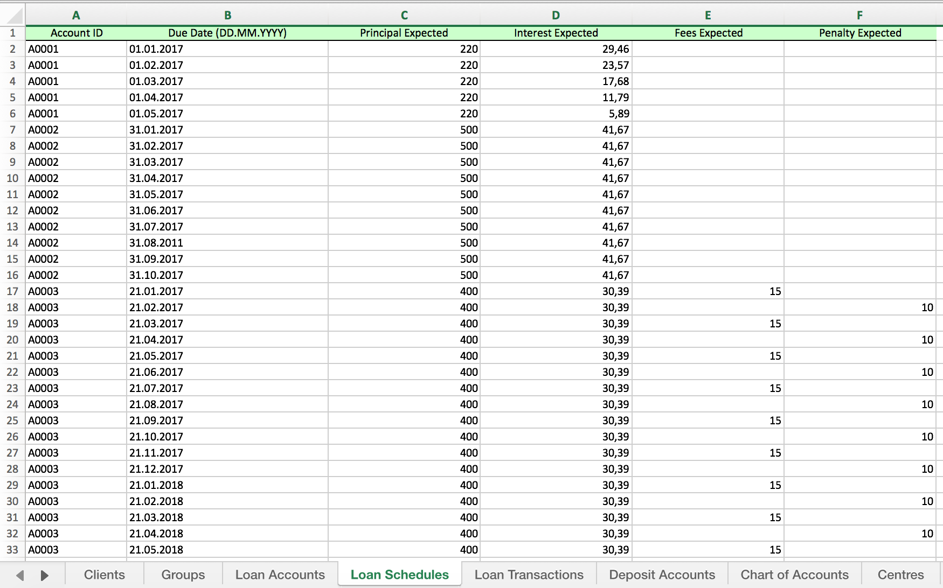Switch to the Loan Accounts tab
The image size is (943, 588).
pos(280,575)
